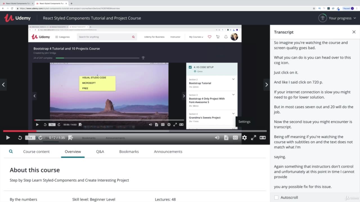This screenshot has width=360, height=202.
Task: Click Udemy for Business in the recorded header
Action: point(154,37)
